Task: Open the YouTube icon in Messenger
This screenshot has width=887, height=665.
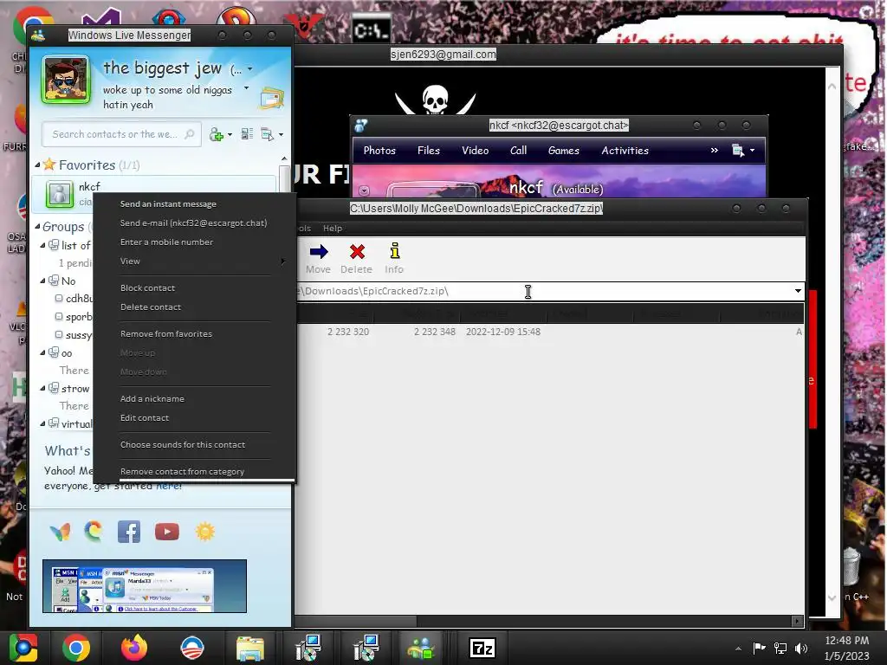Action: [167, 533]
